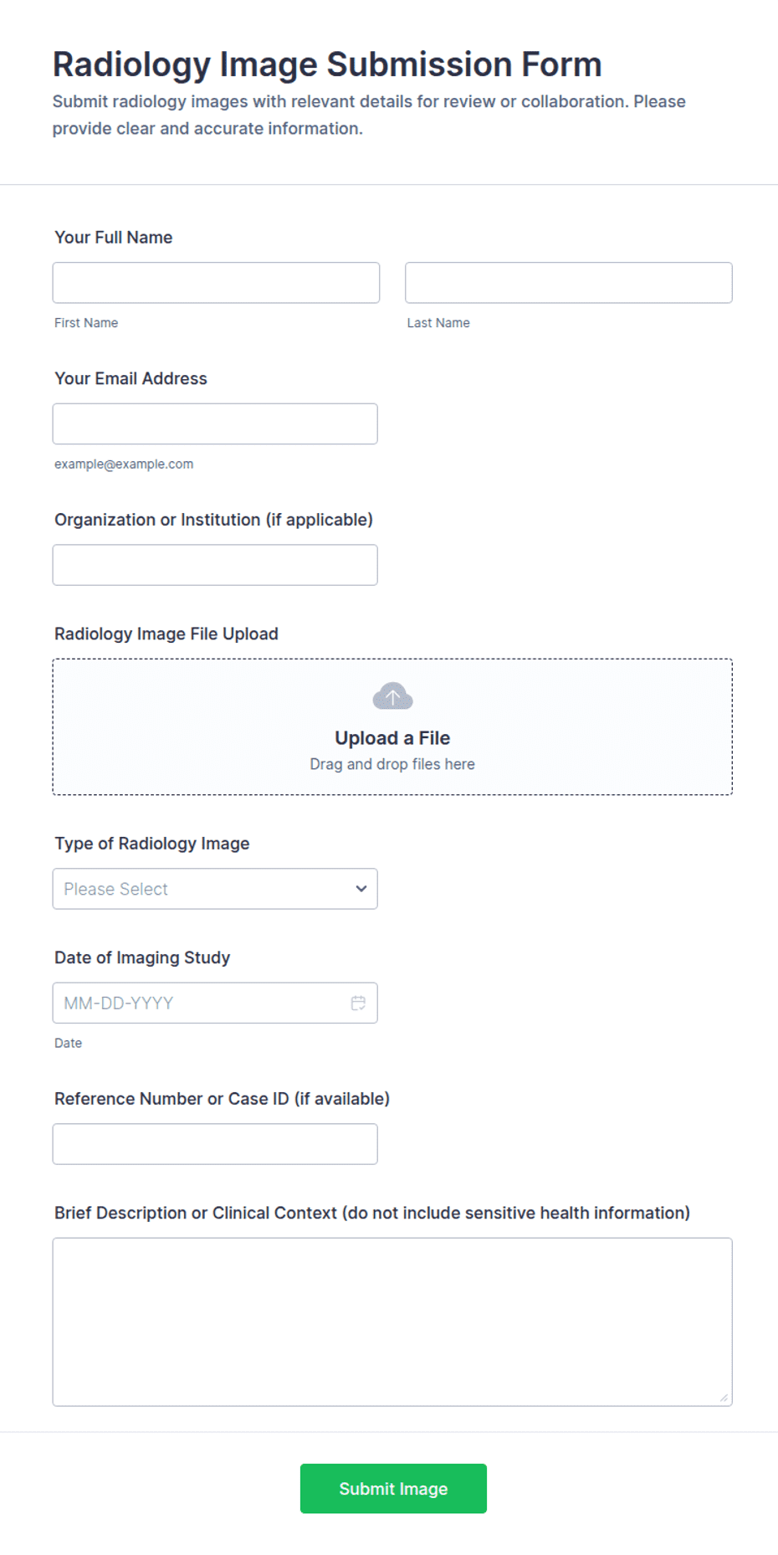778x1555 pixels.
Task: Grab the text area resize handle
Action: 724,1398
